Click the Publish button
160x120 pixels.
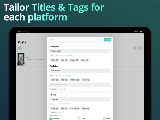(107, 40)
